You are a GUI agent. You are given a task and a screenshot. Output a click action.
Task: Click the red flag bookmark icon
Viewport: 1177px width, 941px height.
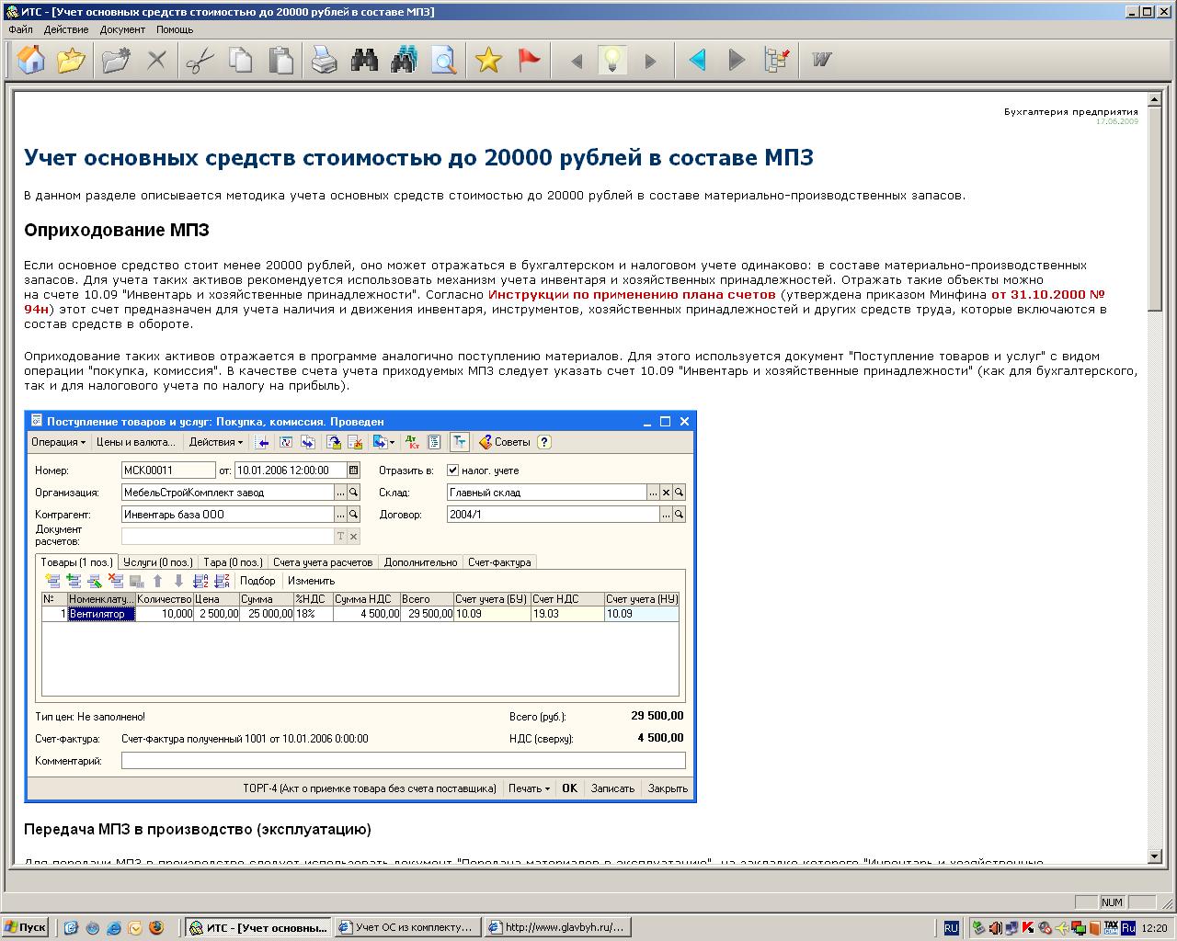point(529,61)
